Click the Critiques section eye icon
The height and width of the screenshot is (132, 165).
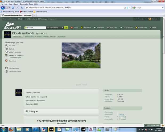(x=27, y=111)
